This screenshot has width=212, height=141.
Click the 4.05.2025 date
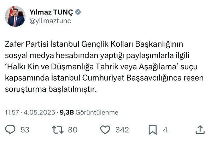(x=39, y=112)
